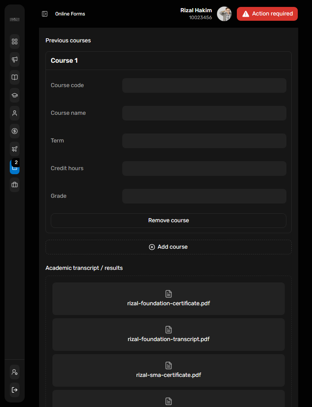Click the Rizal Hakim user name
The image size is (312, 407).
(196, 11)
